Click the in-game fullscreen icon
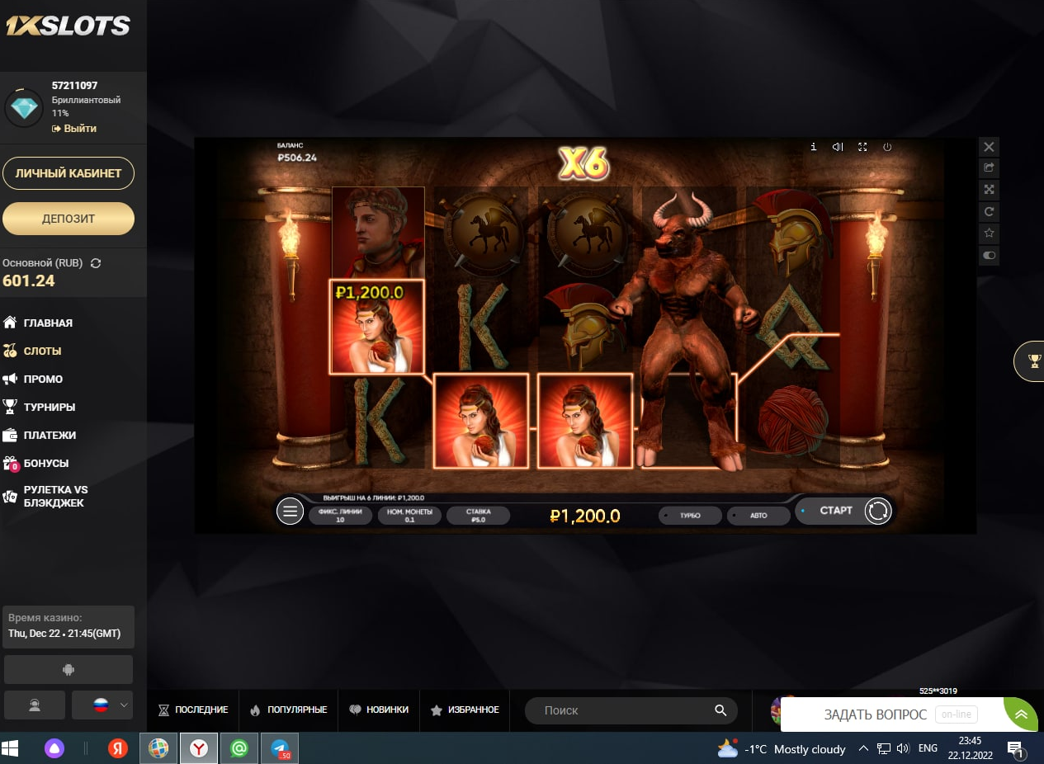 click(x=862, y=147)
